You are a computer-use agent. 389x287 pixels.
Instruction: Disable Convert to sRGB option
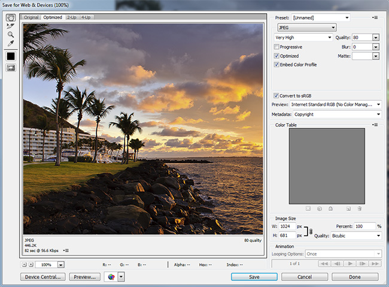click(276, 95)
